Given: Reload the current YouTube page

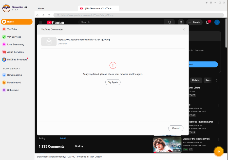Looking at the screenshot, I should pos(49,15).
